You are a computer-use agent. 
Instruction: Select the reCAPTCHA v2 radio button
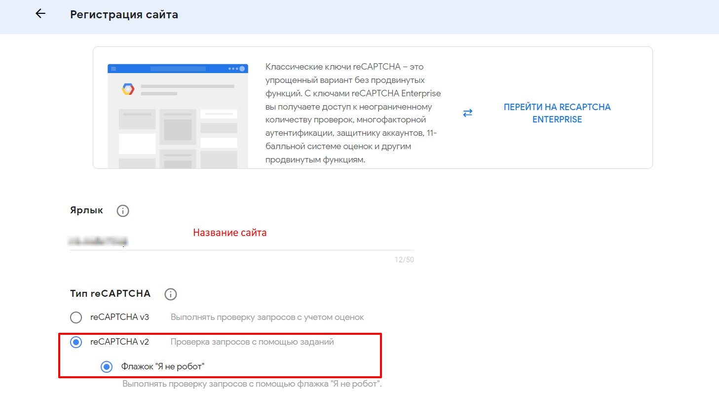point(76,342)
